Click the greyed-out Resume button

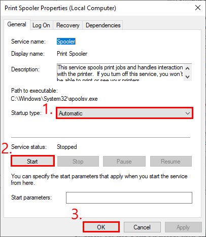point(171,162)
